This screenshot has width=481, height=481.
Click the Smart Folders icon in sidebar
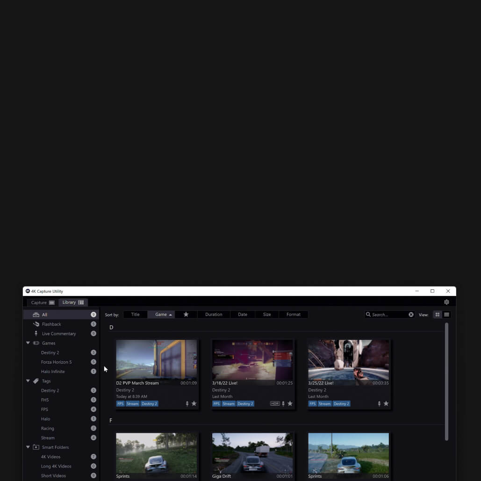pyautogui.click(x=36, y=447)
